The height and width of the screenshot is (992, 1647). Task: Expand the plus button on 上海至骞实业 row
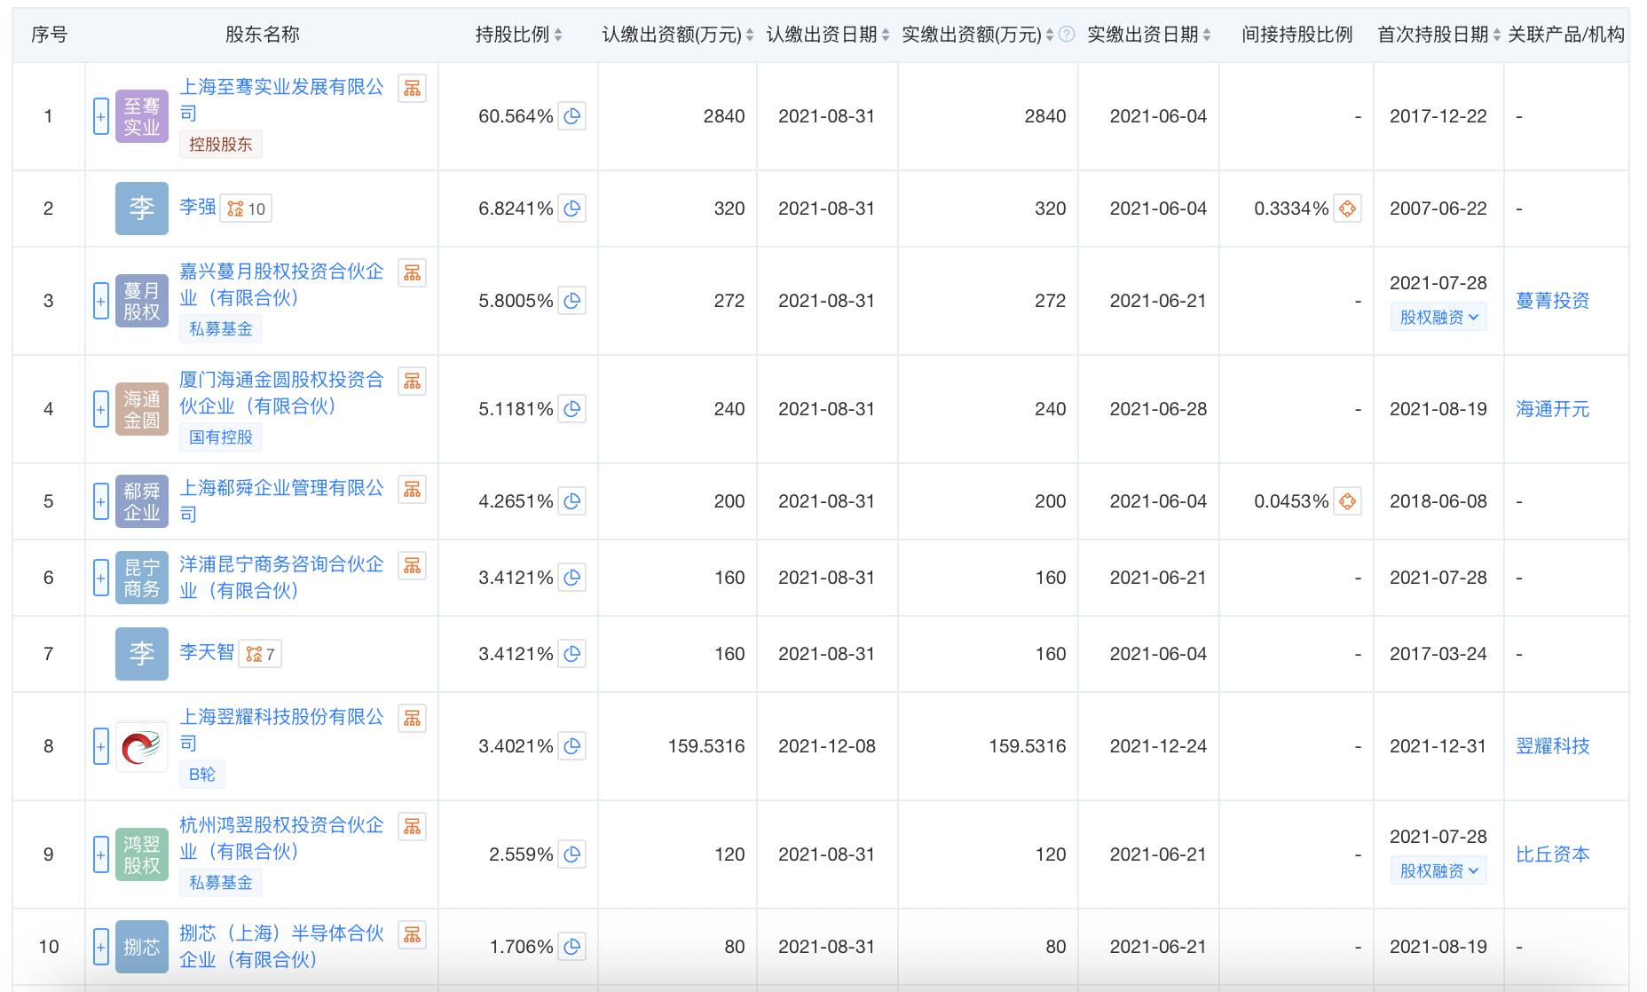point(100,115)
